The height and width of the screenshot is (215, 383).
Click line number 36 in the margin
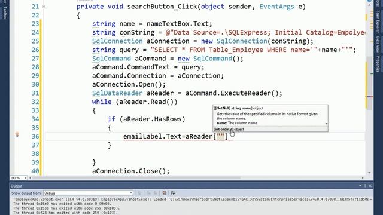(x=35, y=136)
